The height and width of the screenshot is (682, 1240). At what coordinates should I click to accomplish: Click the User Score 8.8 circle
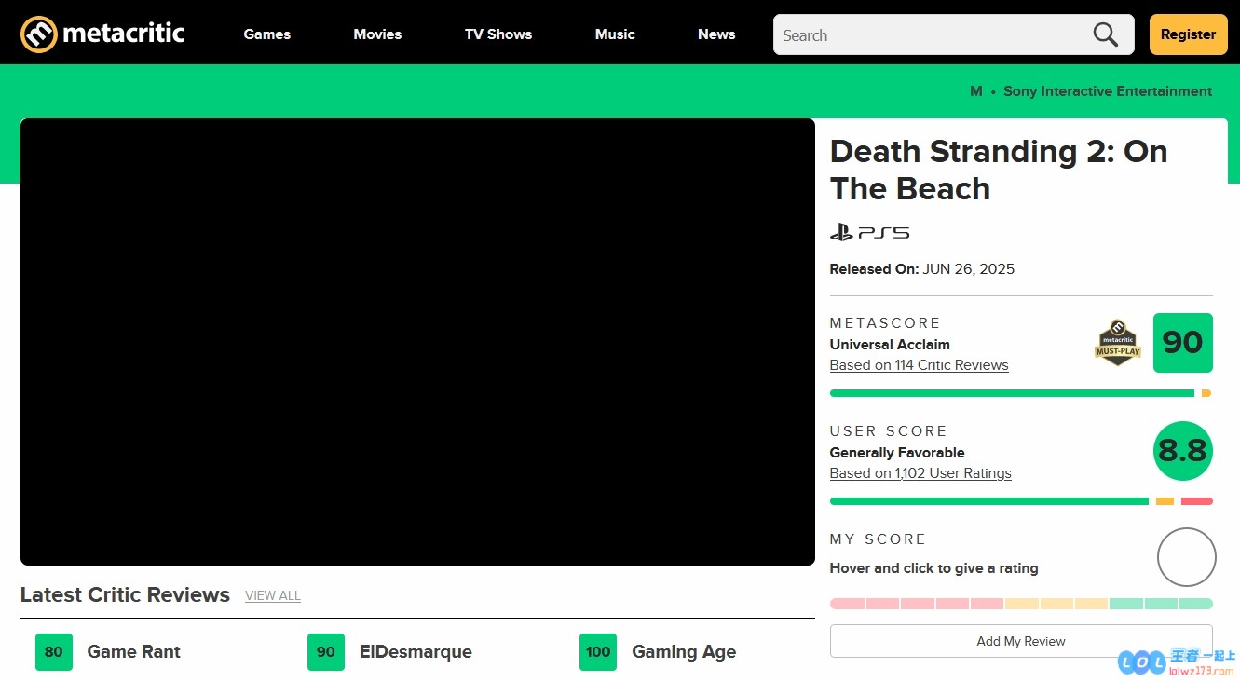1183,451
